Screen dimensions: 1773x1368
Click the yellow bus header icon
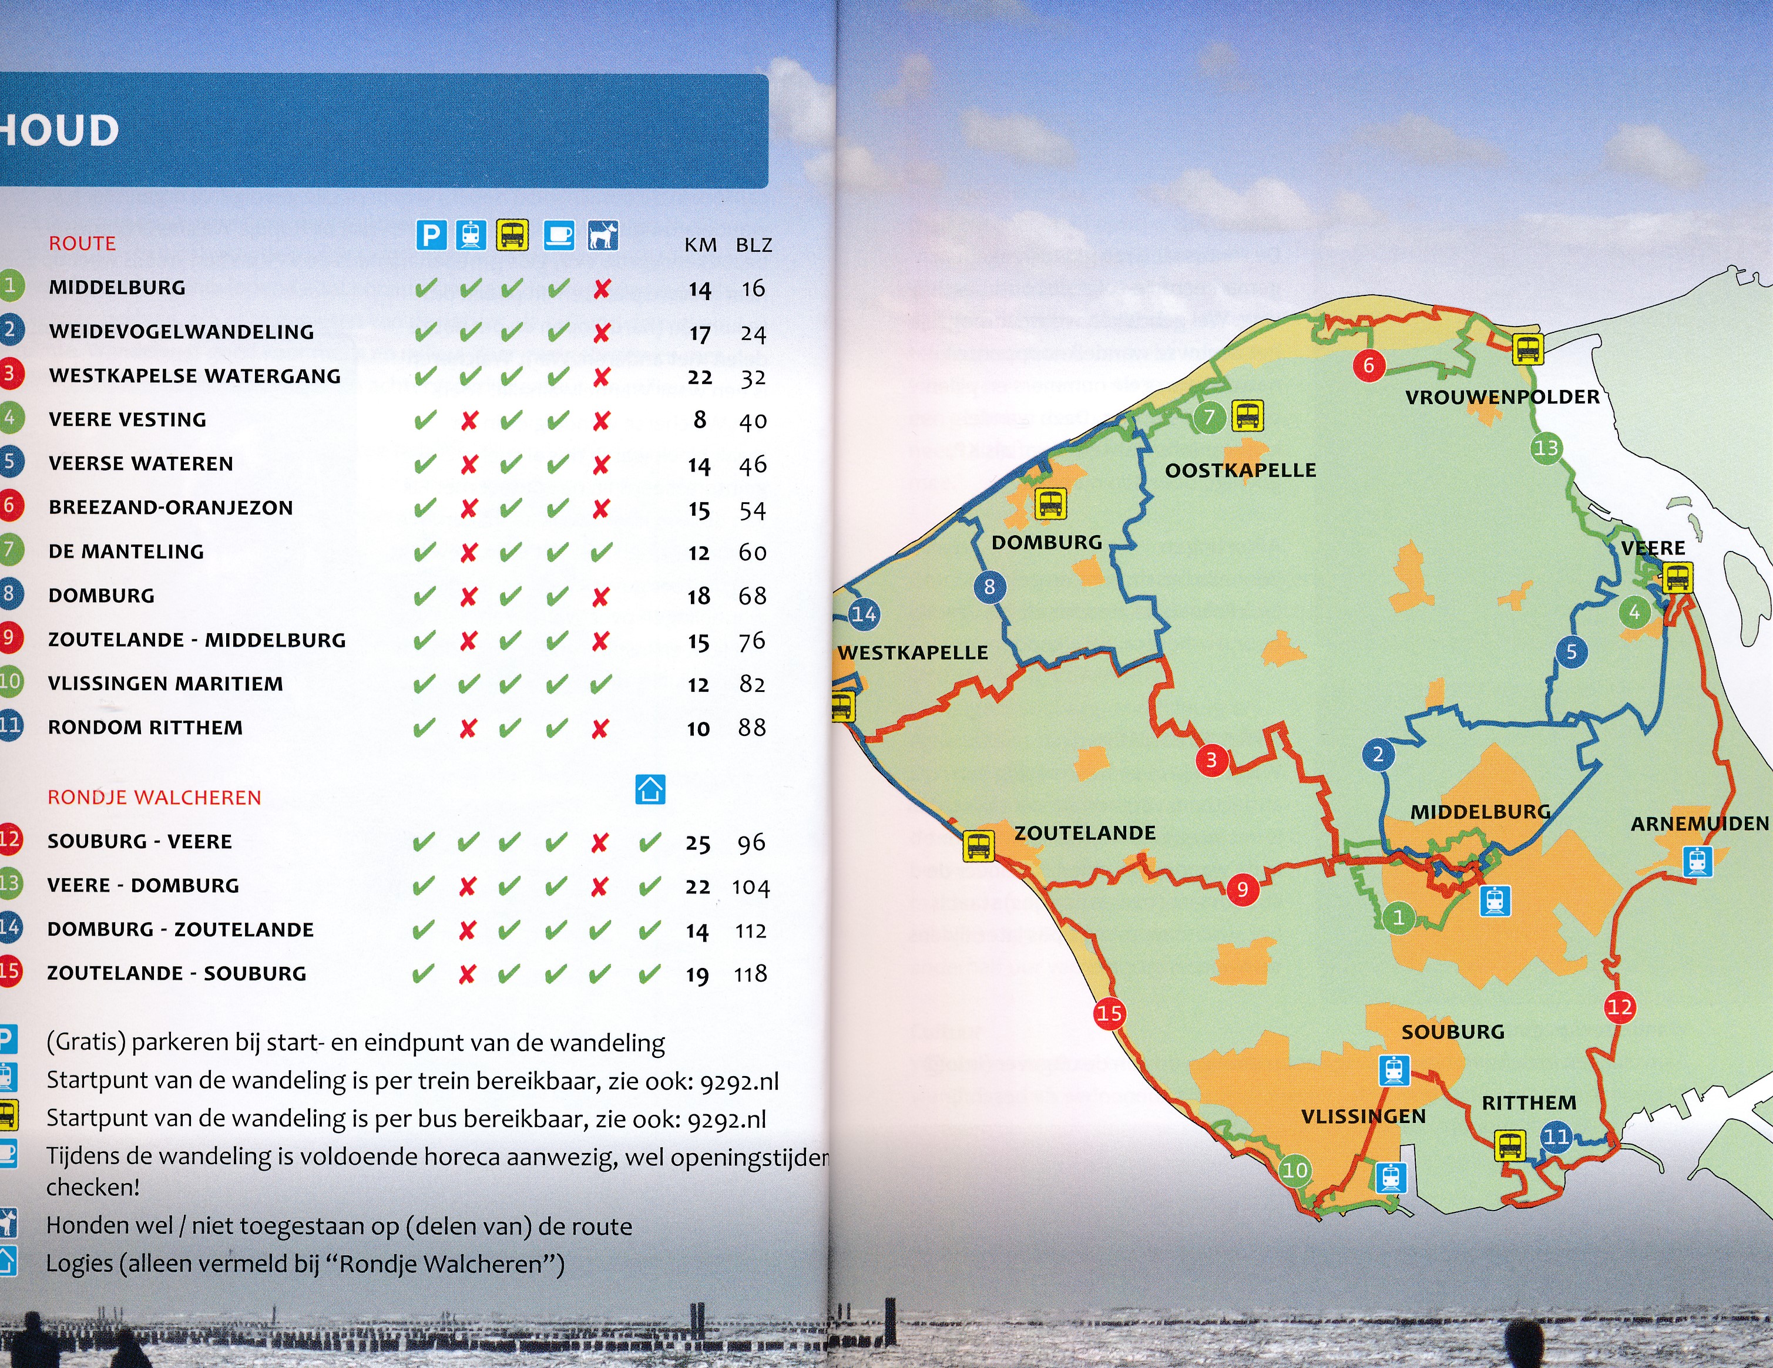[512, 236]
